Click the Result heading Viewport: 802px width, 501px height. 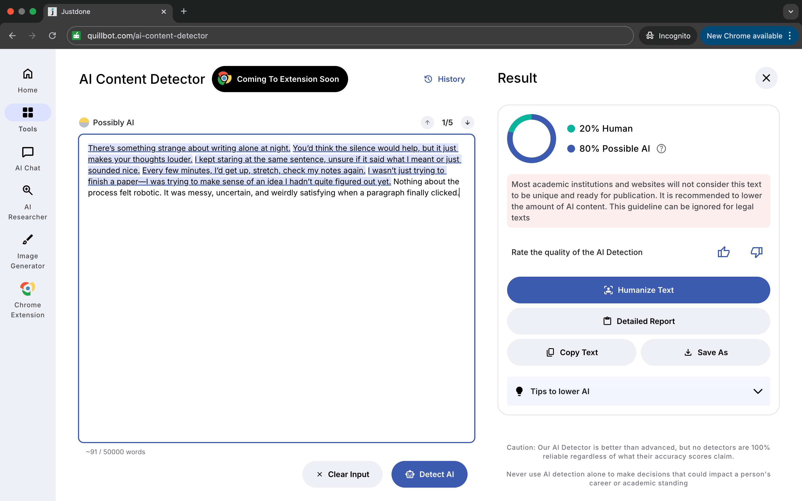coord(517,78)
